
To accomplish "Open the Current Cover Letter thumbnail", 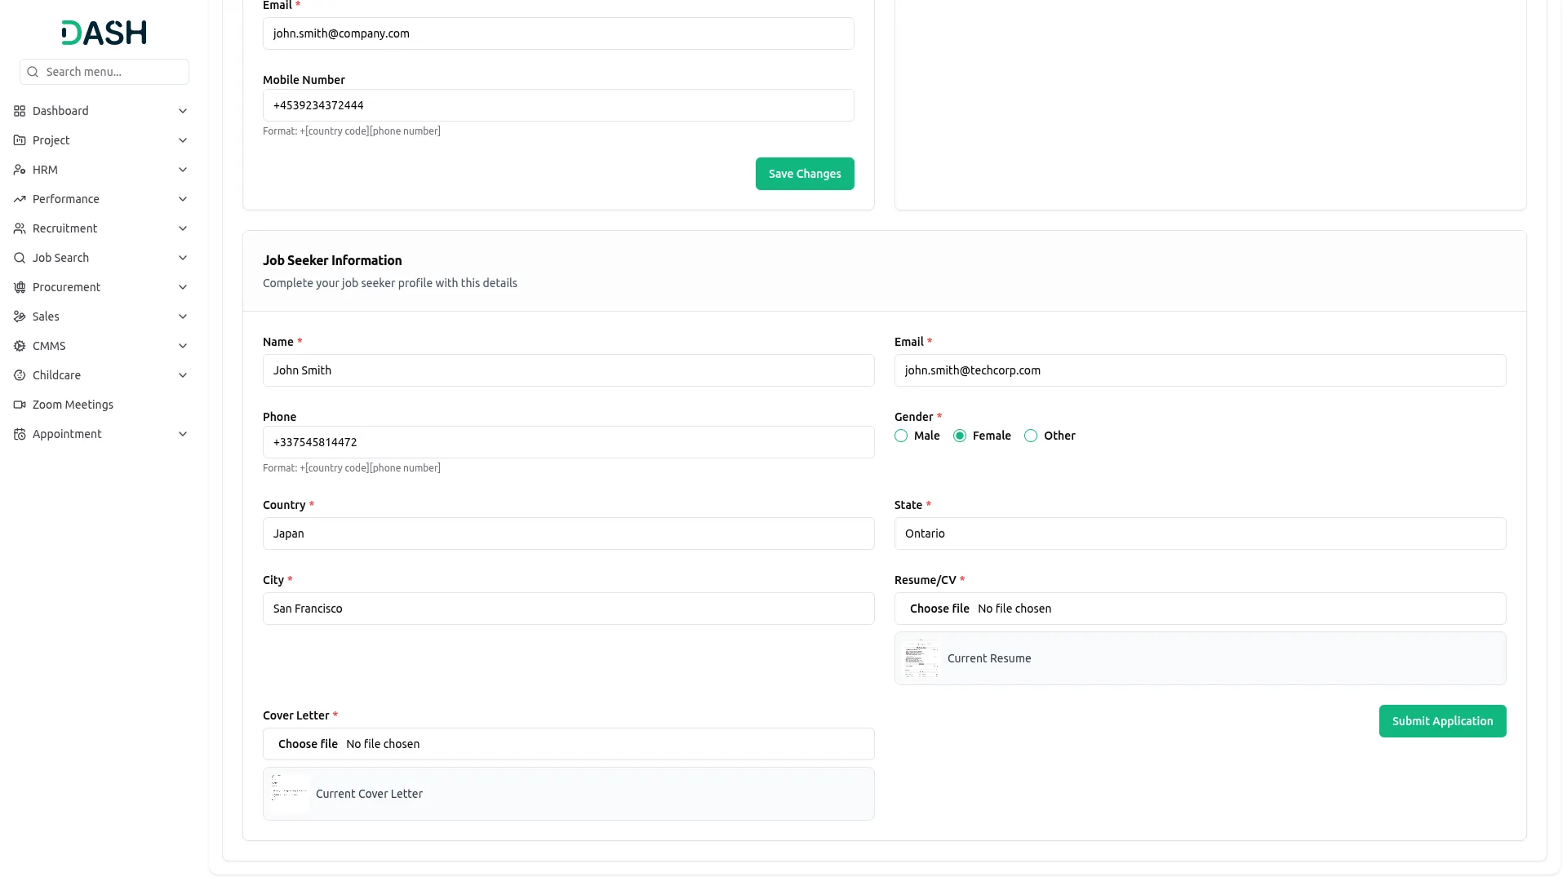I will click(289, 794).
